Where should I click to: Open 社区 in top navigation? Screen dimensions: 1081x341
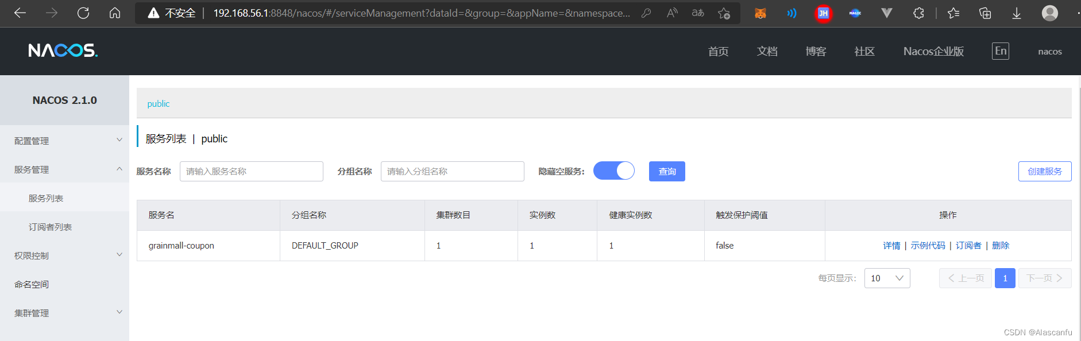[x=864, y=51]
